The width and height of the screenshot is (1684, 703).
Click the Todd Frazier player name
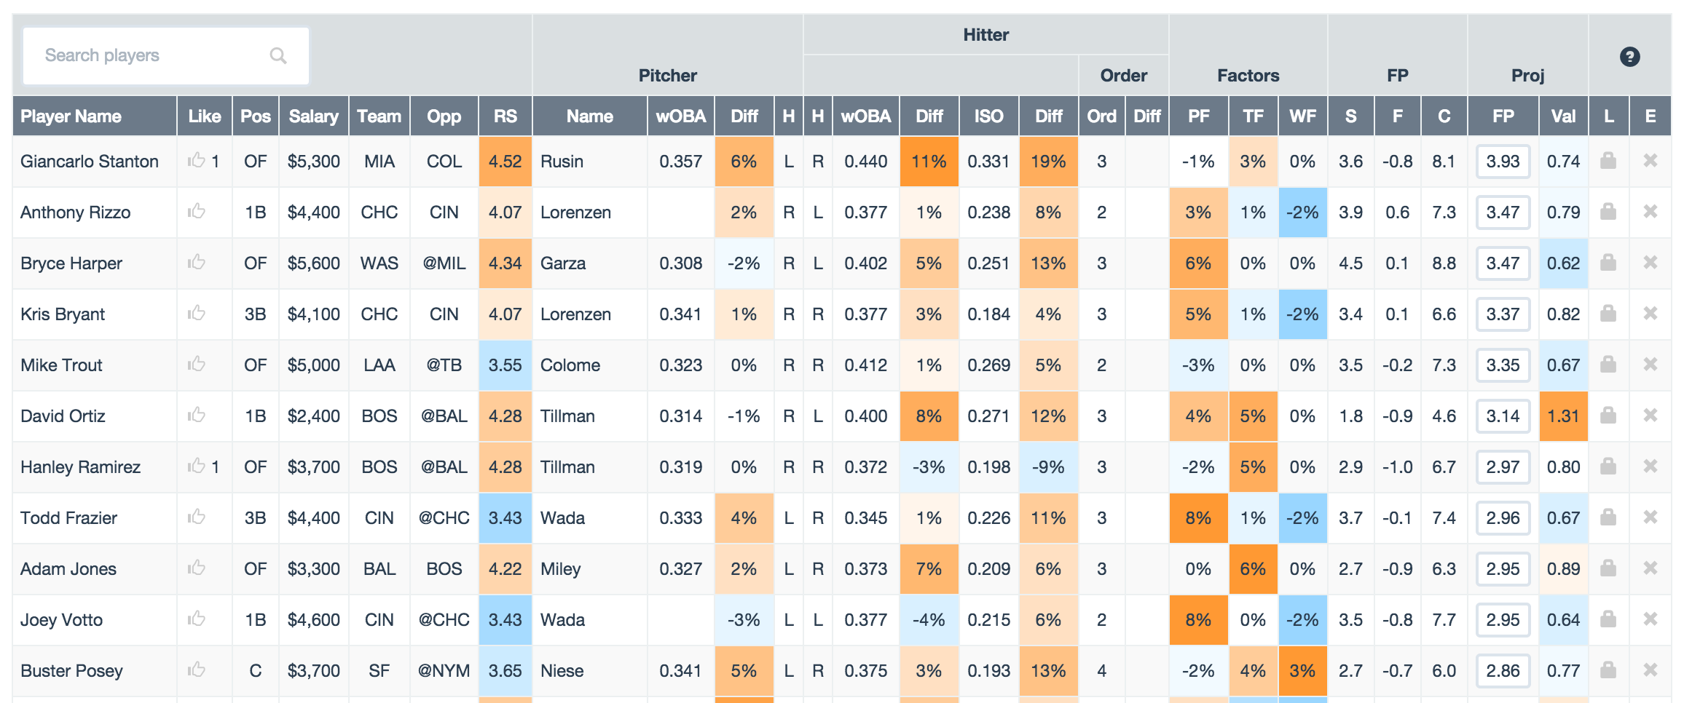[68, 518]
